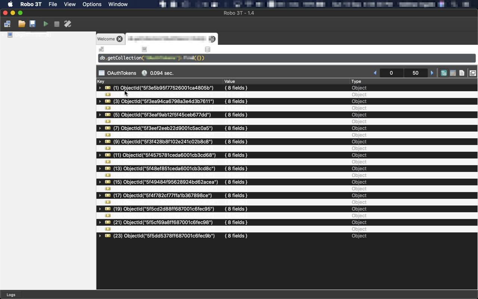Open the connect to MongoDB toolbar icon

tap(7, 24)
